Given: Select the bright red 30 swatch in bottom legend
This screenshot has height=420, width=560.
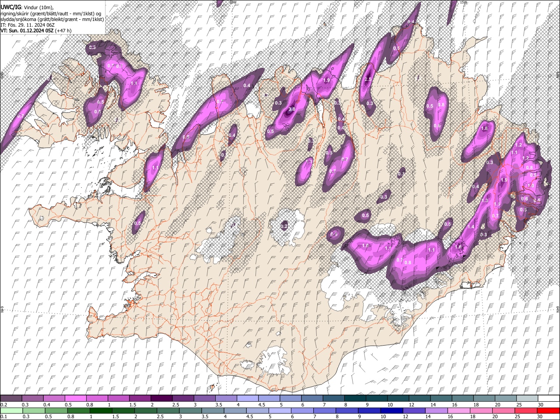Looking at the screenshot, I should [x=548, y=410].
